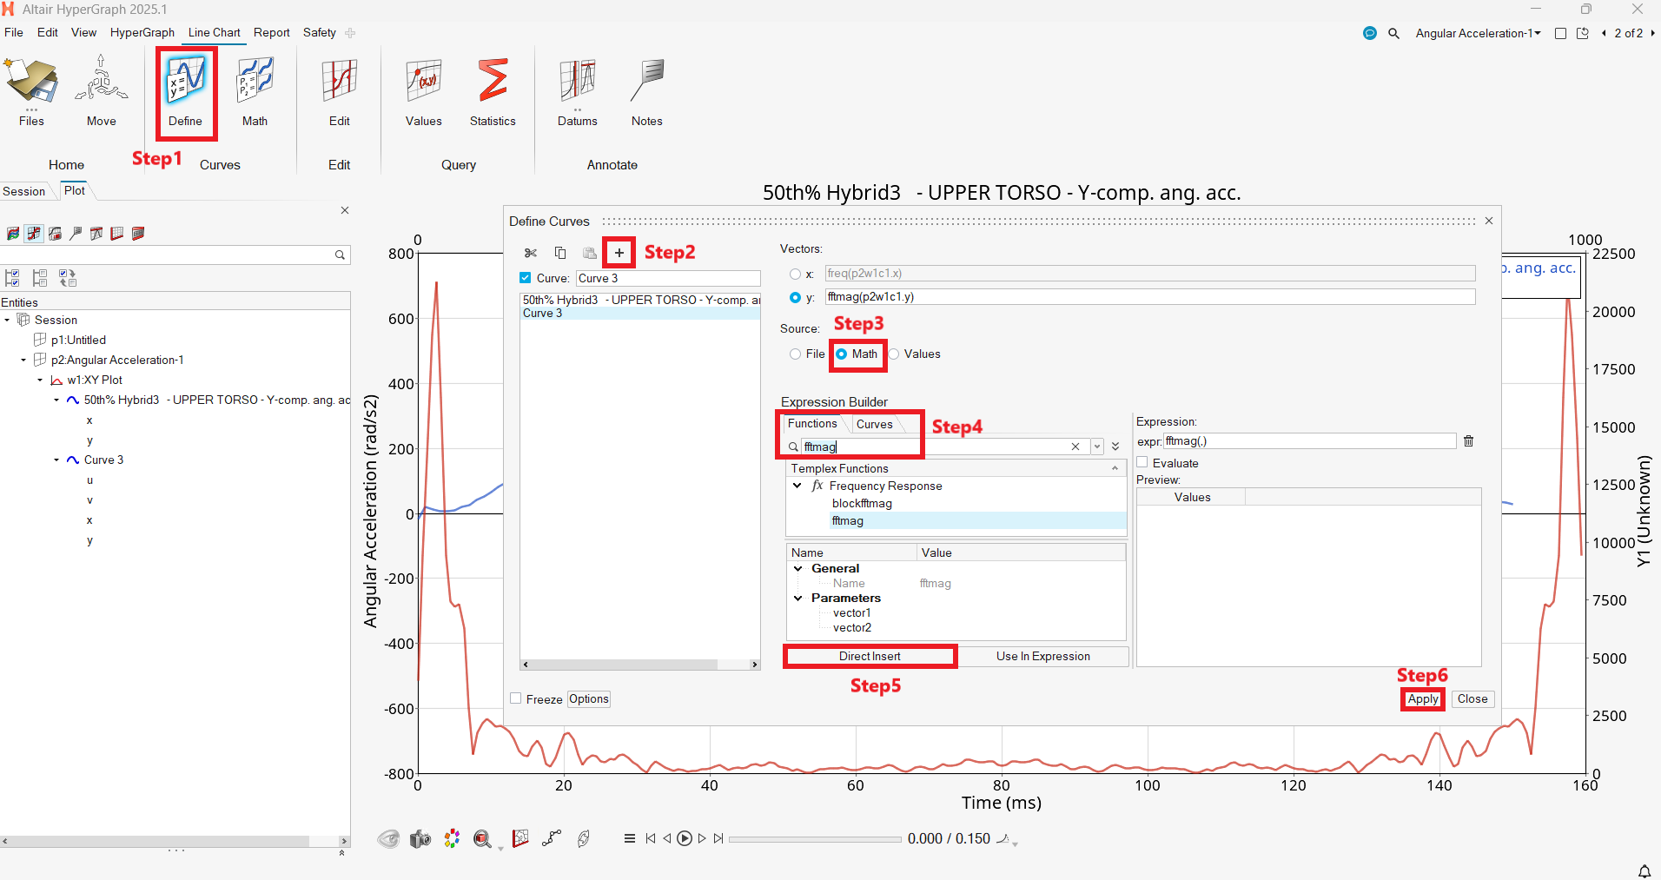
Task: Click the play animation button
Action: click(x=685, y=838)
